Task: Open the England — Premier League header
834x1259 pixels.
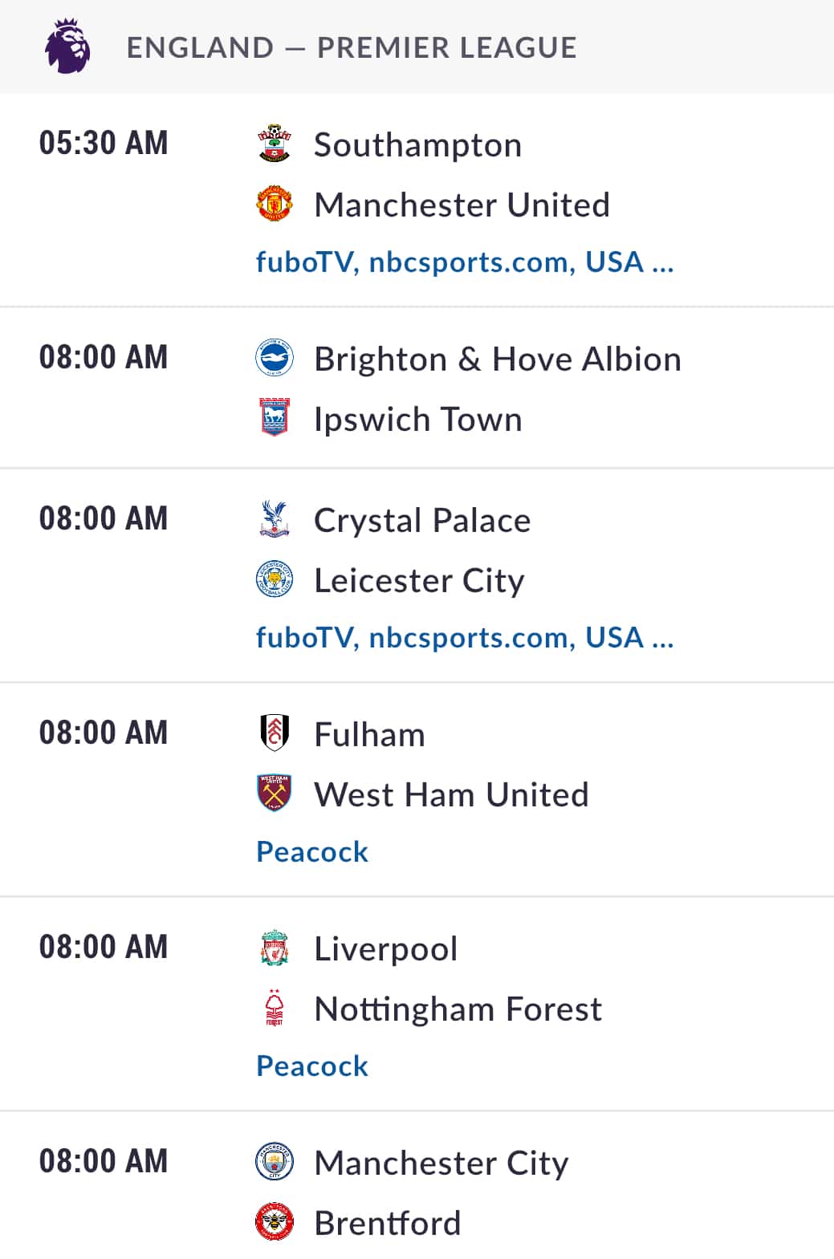Action: (x=417, y=47)
